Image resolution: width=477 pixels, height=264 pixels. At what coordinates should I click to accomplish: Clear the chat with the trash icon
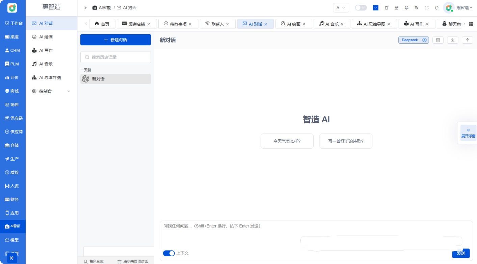point(438,40)
